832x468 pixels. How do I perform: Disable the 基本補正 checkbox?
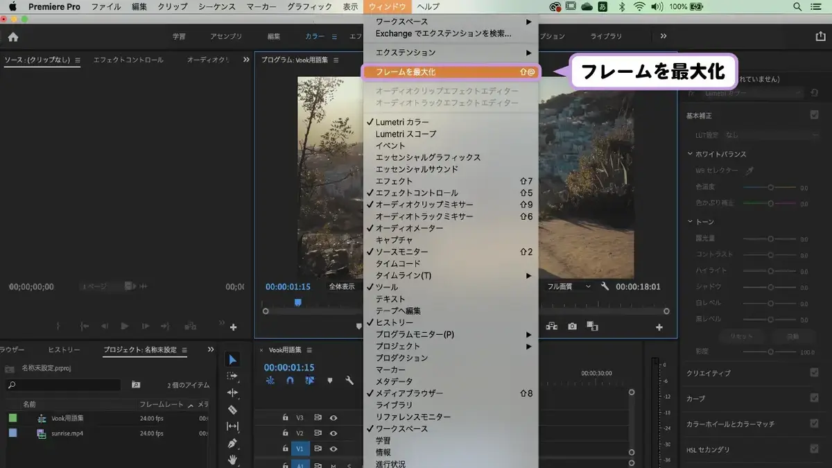click(814, 115)
